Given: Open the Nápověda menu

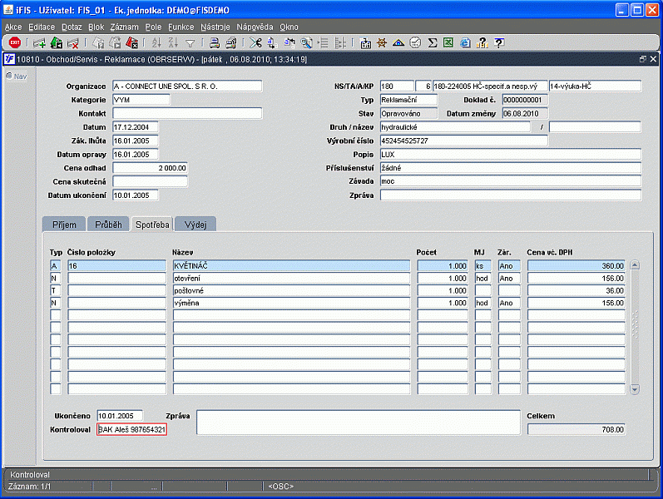Looking at the screenshot, I should click(x=255, y=27).
